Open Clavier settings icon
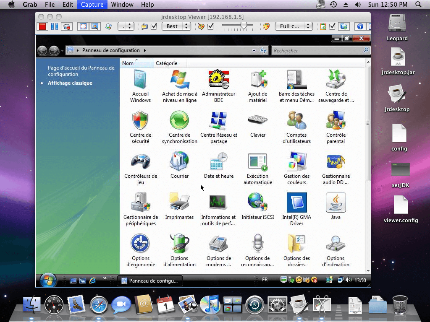This screenshot has height=322, width=430. [x=257, y=121]
